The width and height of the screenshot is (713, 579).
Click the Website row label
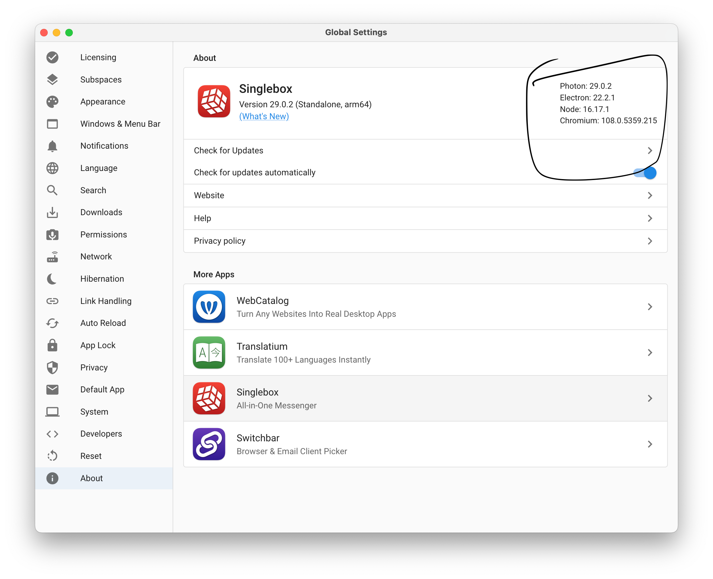[x=209, y=195]
